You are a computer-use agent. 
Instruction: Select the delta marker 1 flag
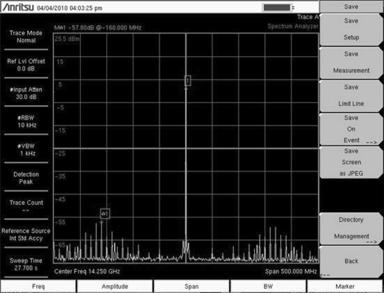105,214
